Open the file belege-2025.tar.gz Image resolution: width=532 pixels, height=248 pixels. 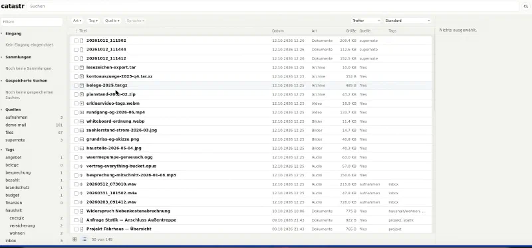[107, 86]
